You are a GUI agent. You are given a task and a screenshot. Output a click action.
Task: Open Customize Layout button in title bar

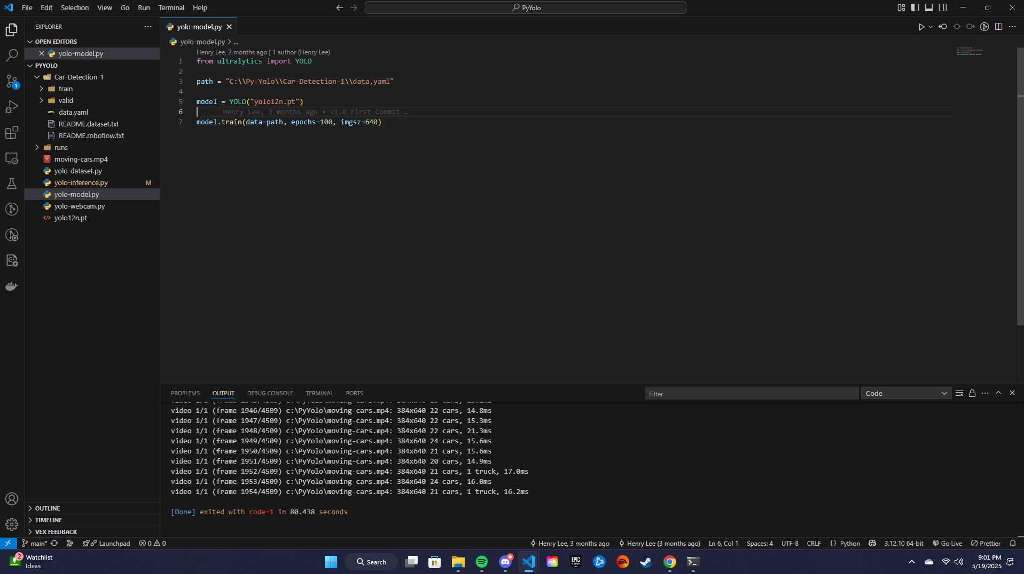(901, 7)
